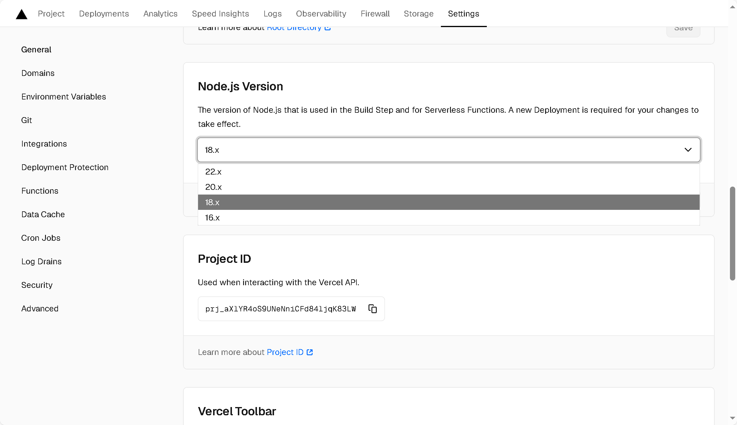The width and height of the screenshot is (737, 425).
Task: Navigate to Observability section
Action: [321, 14]
